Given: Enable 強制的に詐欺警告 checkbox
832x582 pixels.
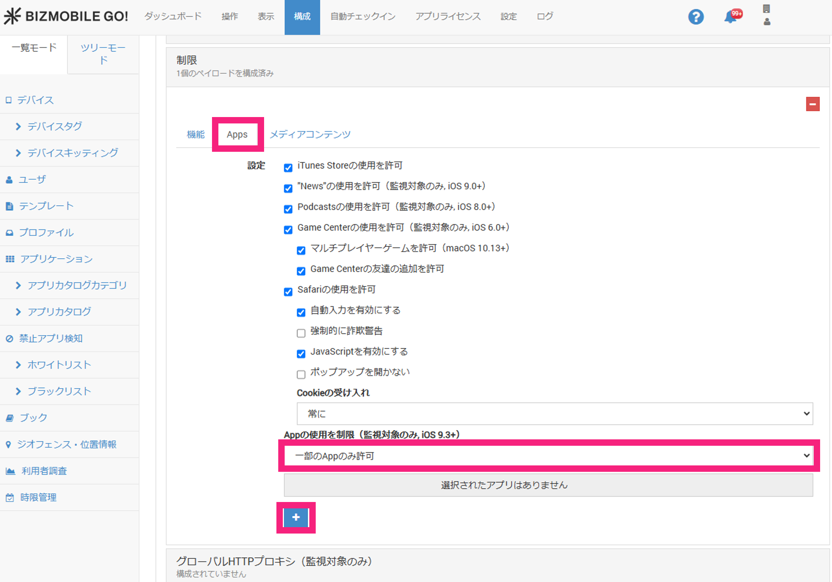Looking at the screenshot, I should (301, 333).
